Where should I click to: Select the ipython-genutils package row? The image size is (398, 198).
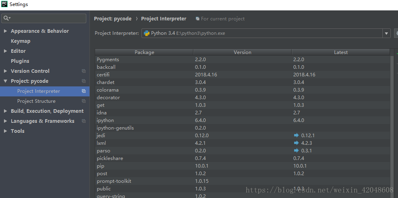(x=243, y=128)
